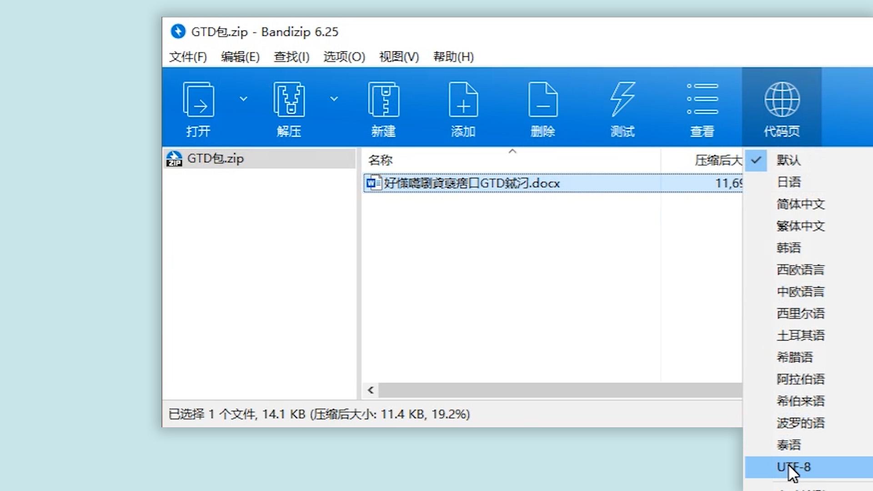Screen dimensions: 873x491
Task: Open the File (文件) menu
Action: 188,57
